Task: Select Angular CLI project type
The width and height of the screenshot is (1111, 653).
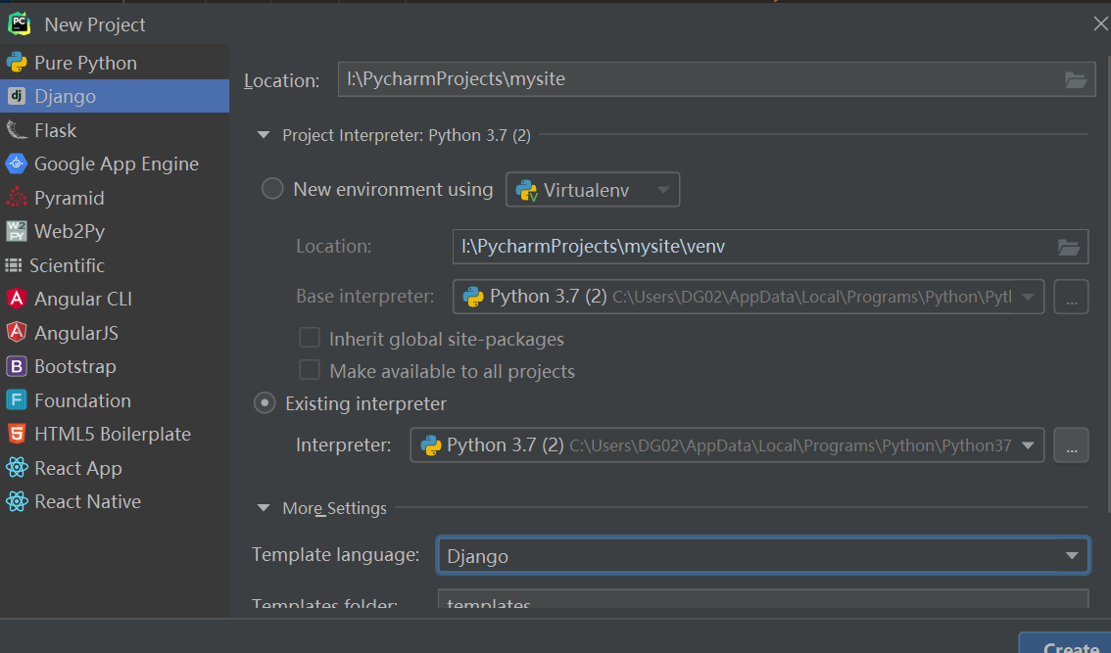Action: pos(115,299)
